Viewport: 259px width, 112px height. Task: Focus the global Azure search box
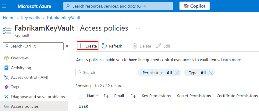pos(118,6)
